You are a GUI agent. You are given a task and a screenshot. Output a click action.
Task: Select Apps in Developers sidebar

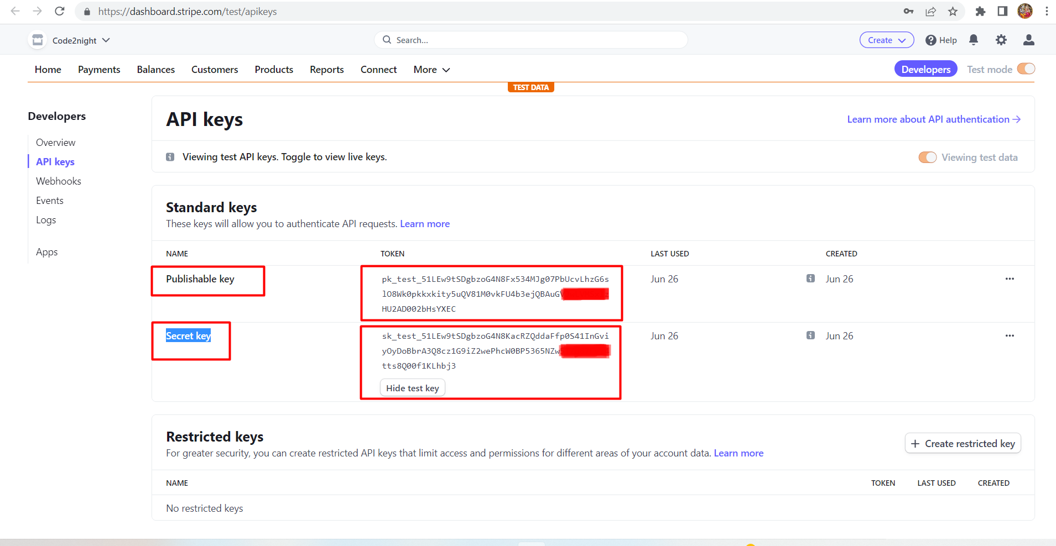pos(47,252)
